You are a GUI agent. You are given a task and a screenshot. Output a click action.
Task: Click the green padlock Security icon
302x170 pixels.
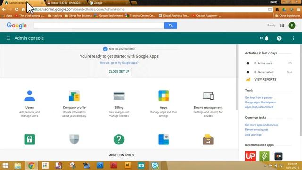point(29,139)
